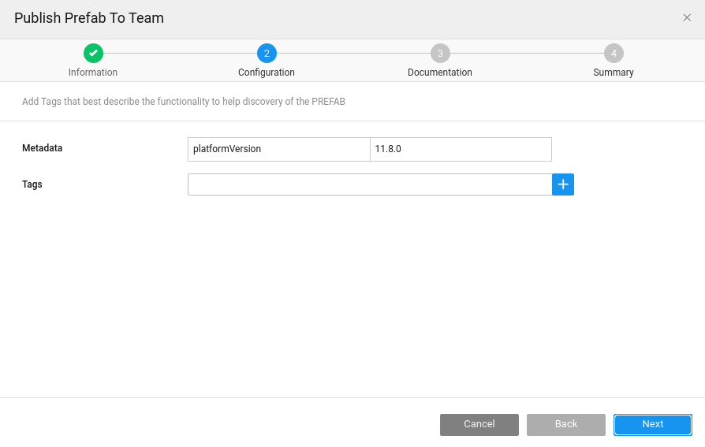705x447 pixels.
Task: Click the grey step 3 circle
Action: pos(440,53)
